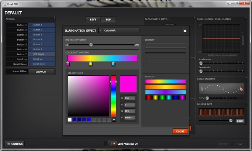
Task: Select the magenta pattern color stop
Action: point(68,64)
